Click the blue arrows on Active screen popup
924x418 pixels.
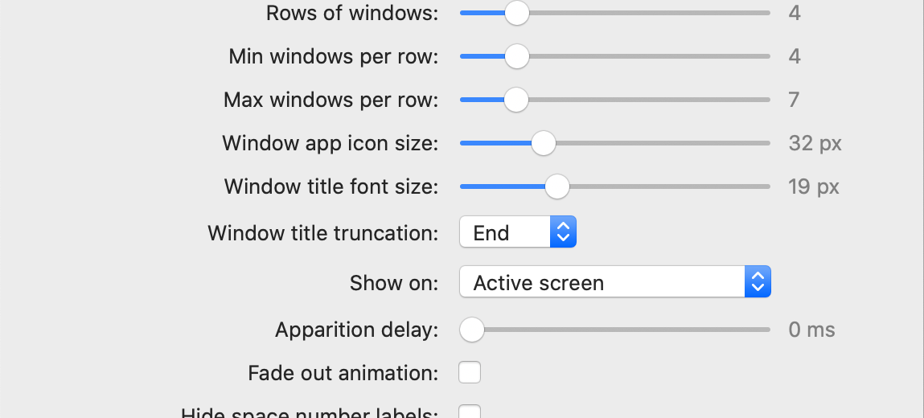758,282
